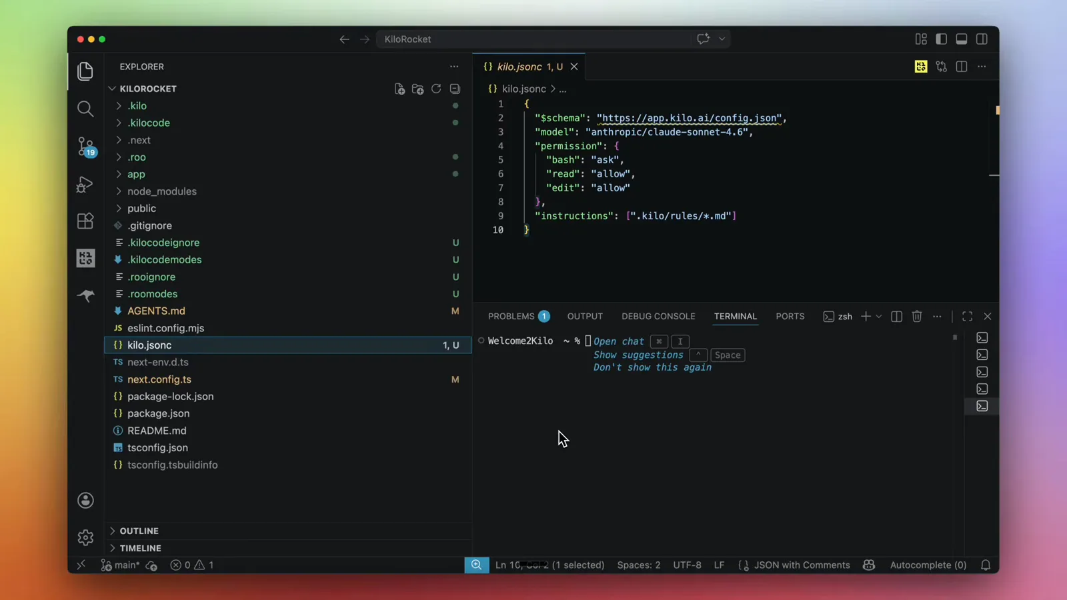The image size is (1067, 600).
Task: Create a new file in KILOROCKET explorer
Action: (399, 89)
